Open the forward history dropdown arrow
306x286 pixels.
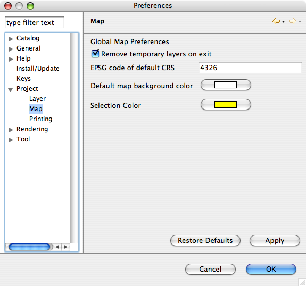pyautogui.click(x=300, y=22)
